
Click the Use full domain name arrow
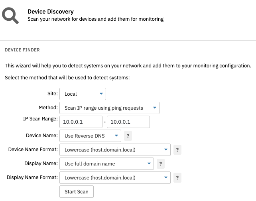[149, 164]
